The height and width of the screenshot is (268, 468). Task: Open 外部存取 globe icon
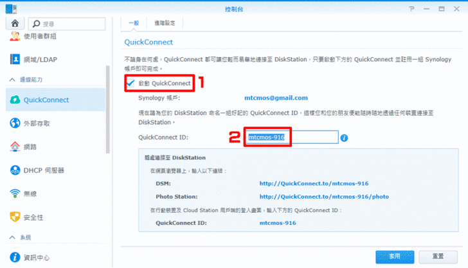click(15, 123)
